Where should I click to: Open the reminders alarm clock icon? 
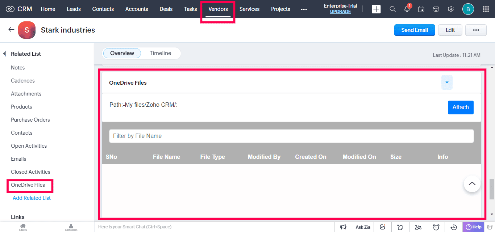[436, 227]
